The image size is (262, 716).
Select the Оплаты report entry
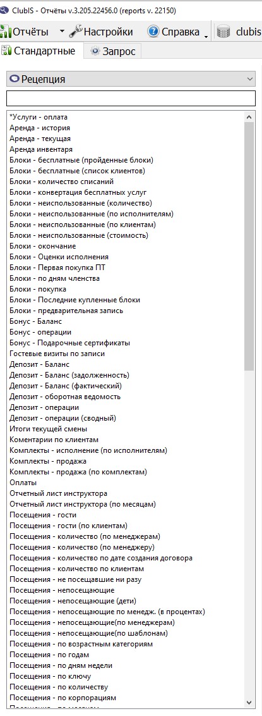tap(23, 483)
